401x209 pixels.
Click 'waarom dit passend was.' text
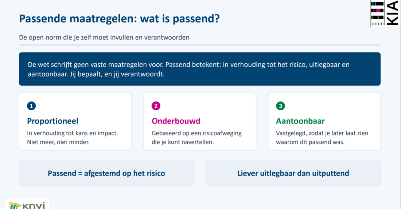310,142
